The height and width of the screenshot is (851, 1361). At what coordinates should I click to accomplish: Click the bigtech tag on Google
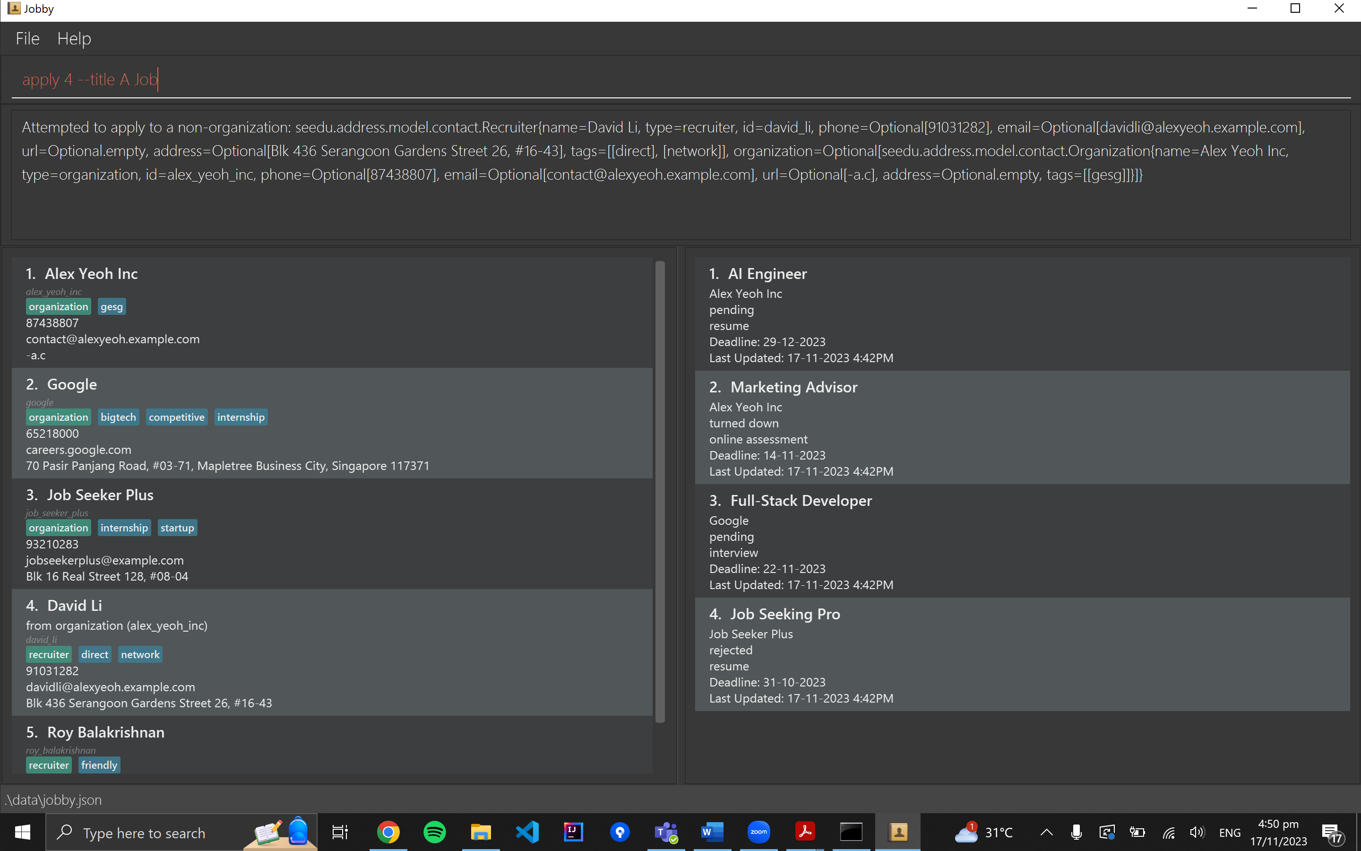(x=118, y=417)
